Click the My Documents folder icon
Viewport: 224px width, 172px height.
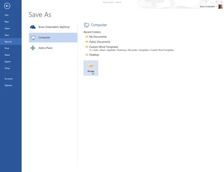(87, 37)
